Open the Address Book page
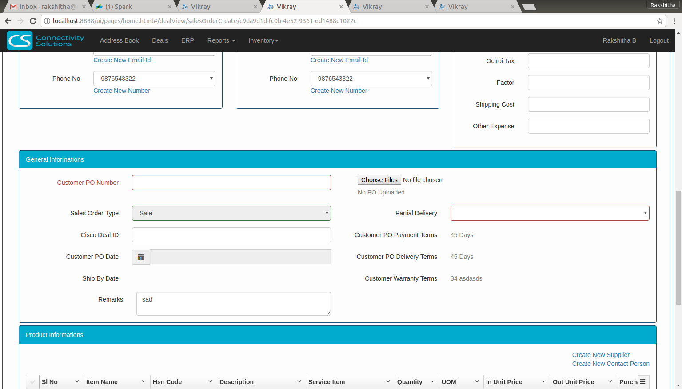The width and height of the screenshot is (682, 389). (x=119, y=40)
